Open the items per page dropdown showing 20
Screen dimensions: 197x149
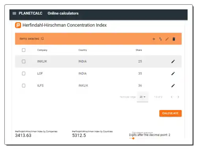(x=143, y=97)
